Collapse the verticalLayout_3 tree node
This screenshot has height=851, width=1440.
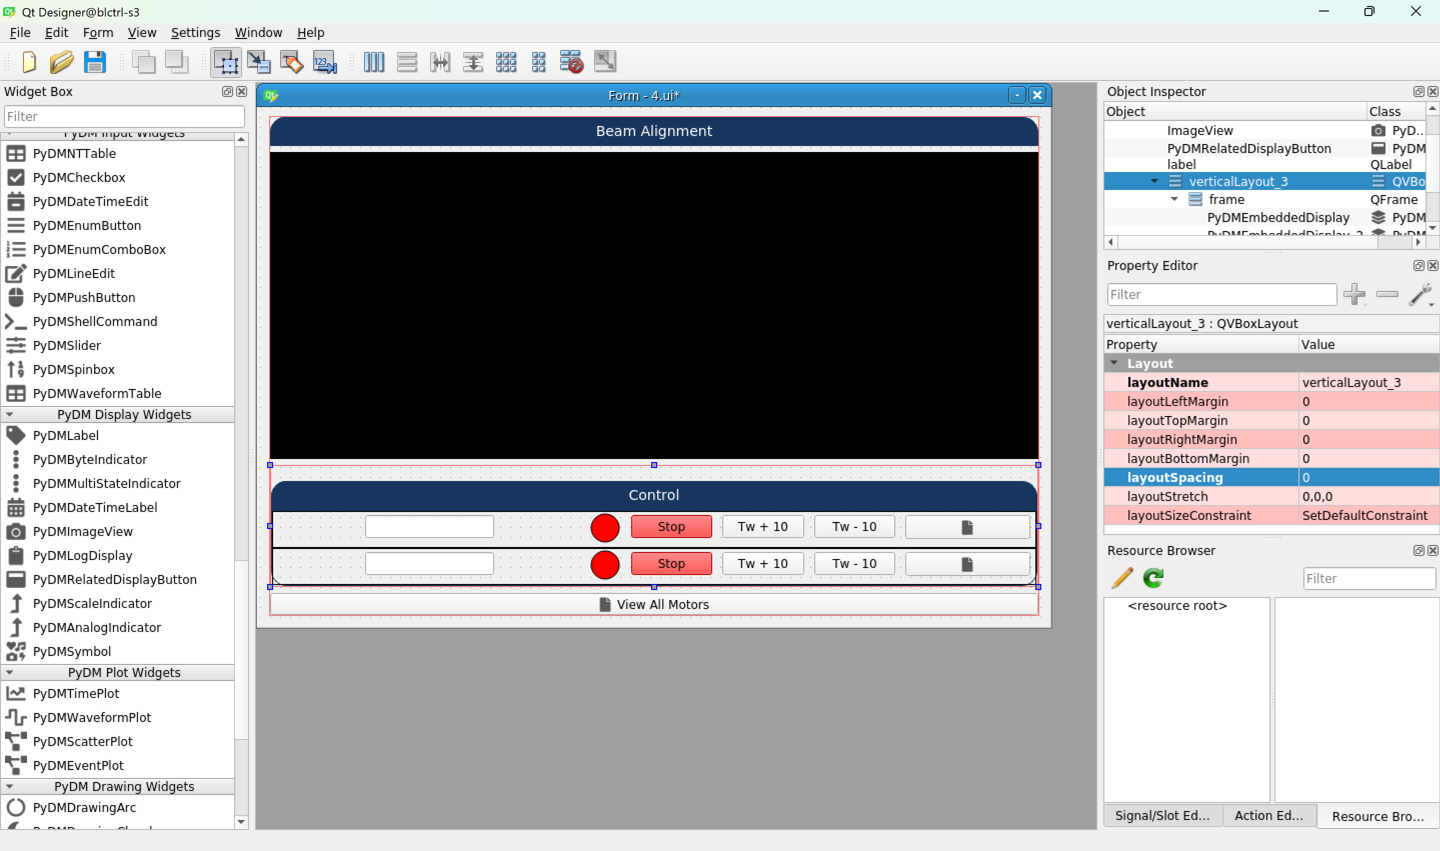1154,181
